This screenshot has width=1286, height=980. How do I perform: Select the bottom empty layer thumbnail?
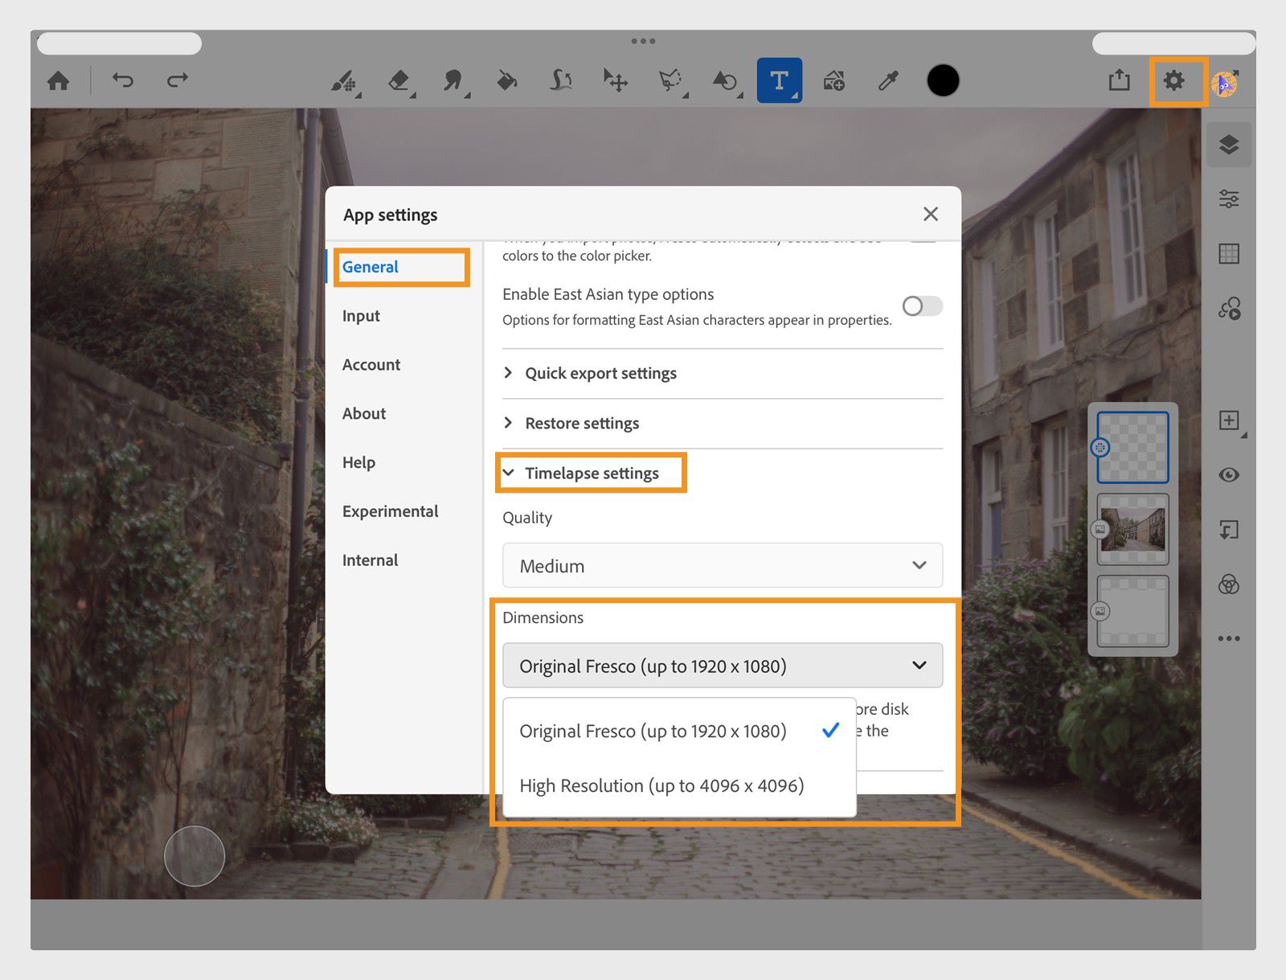(x=1132, y=611)
